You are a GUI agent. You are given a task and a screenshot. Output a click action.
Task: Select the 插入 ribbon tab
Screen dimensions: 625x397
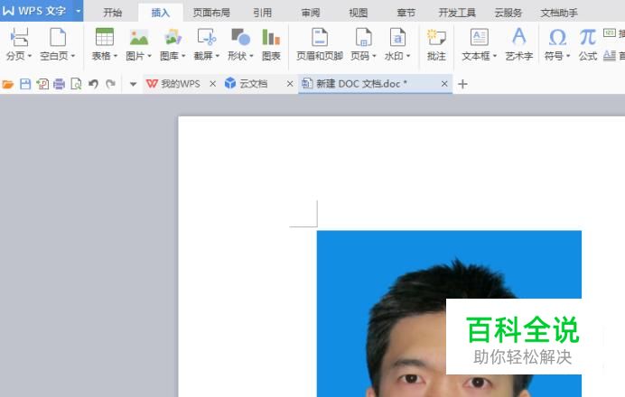(x=161, y=13)
